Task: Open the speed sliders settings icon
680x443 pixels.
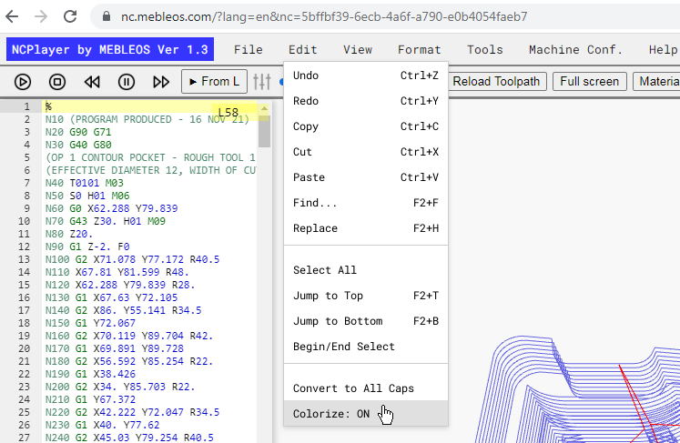Action: tap(262, 82)
